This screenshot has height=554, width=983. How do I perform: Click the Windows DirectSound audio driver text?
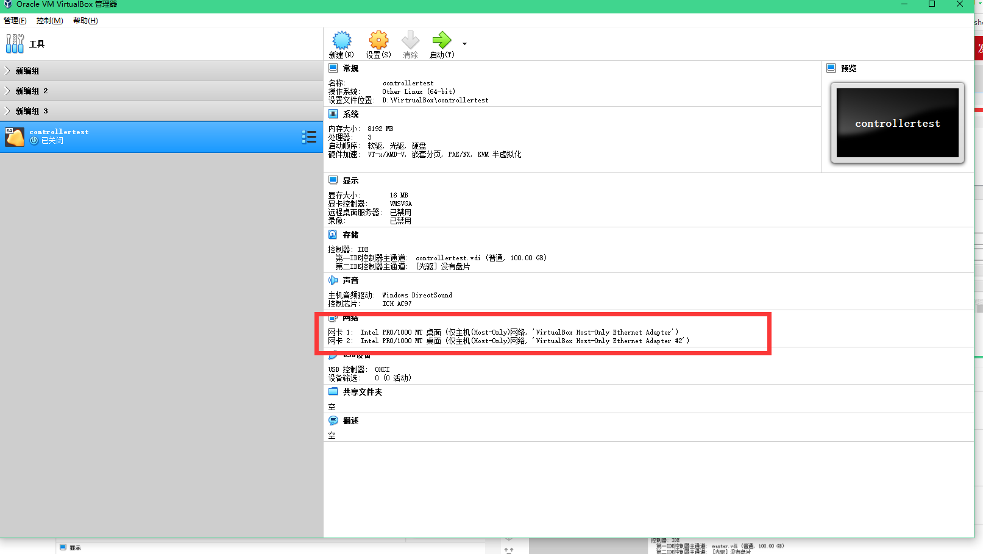point(417,296)
